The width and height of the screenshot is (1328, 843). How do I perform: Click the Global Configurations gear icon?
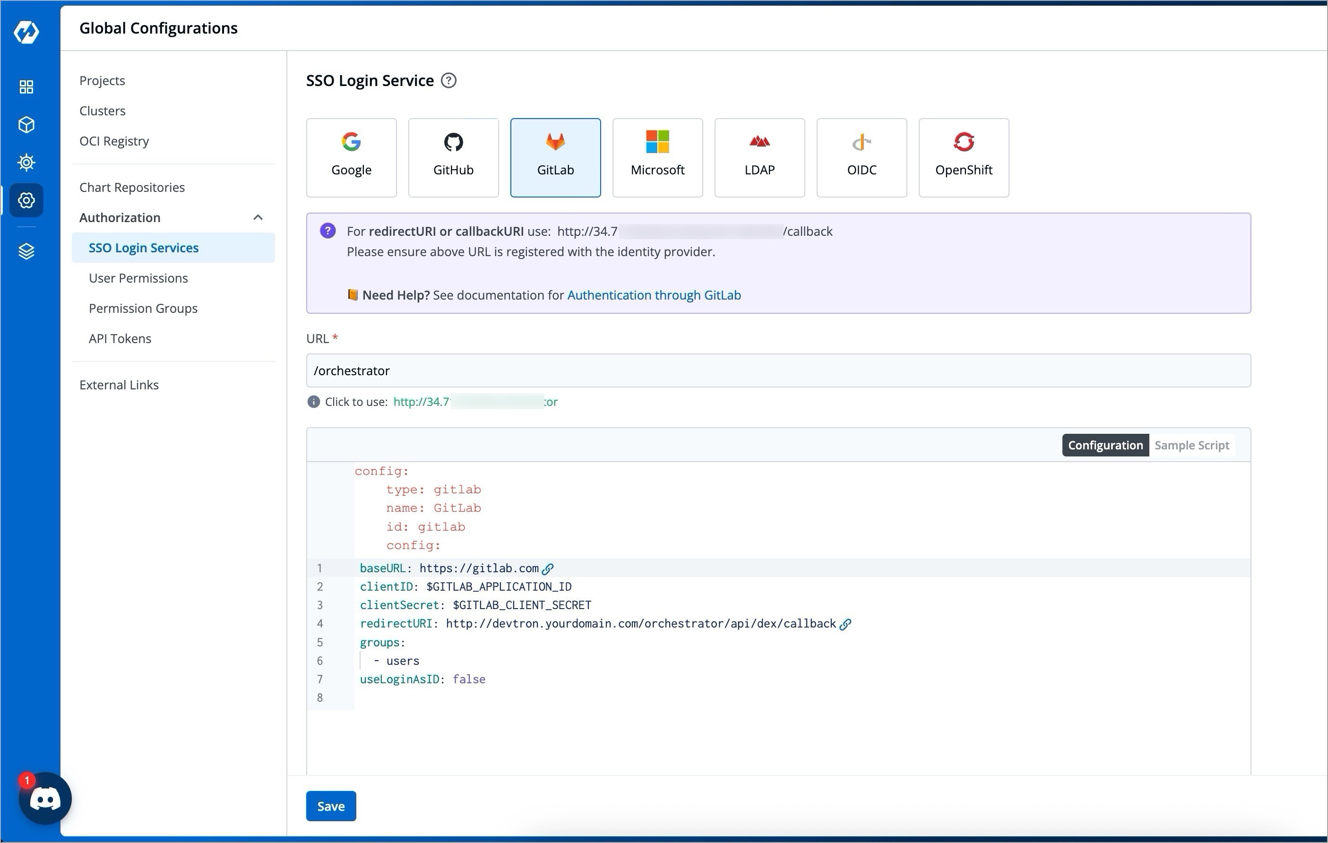(26, 201)
